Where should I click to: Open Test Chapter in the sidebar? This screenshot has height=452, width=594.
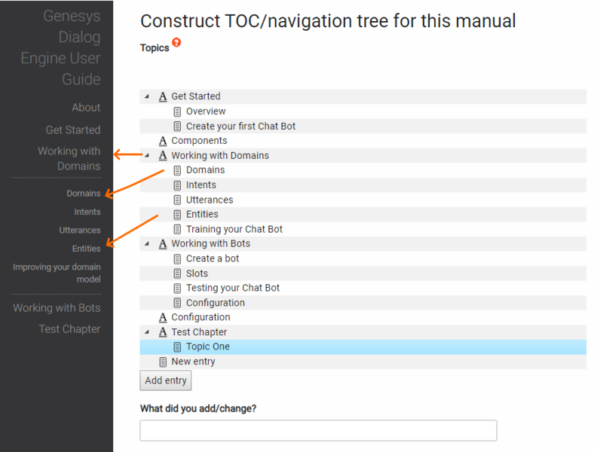[69, 329]
